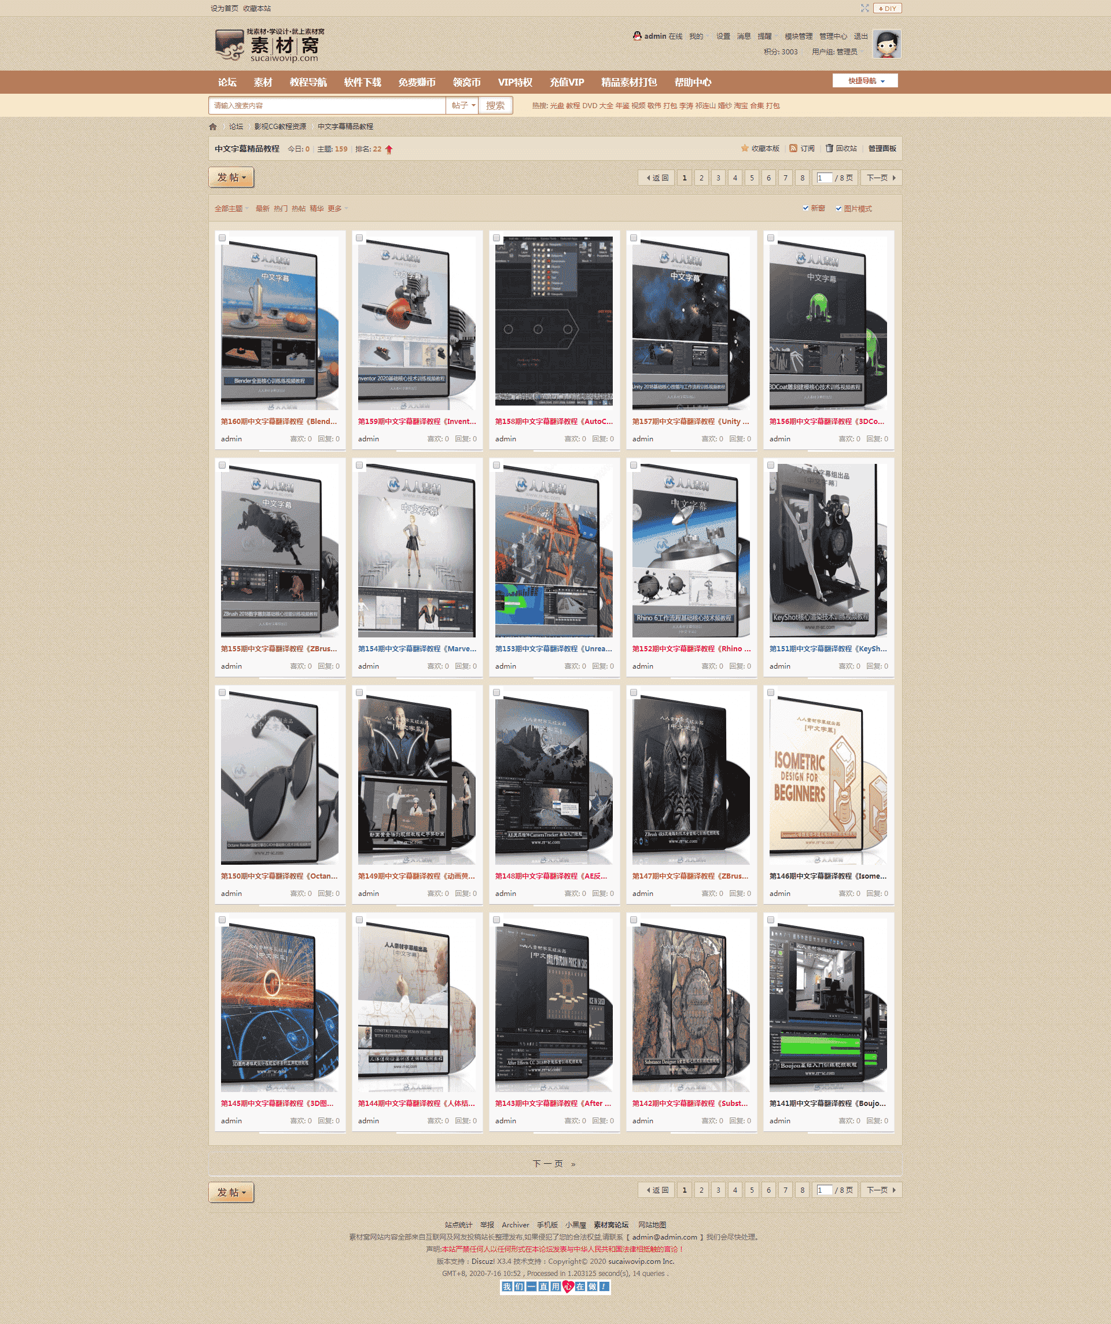Click the red ranking up arrow
The image size is (1111, 1324).
389,149
